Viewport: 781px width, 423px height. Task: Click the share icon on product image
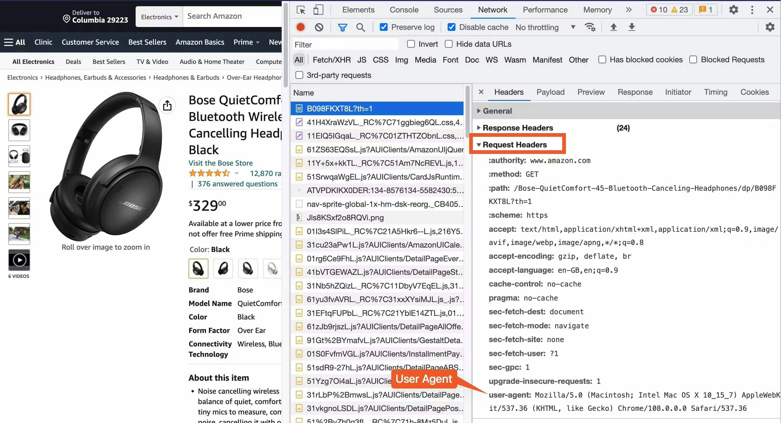(x=167, y=105)
